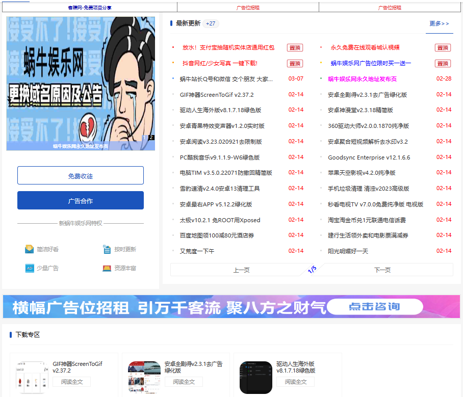This screenshot has width=463, height=397.
Task: Open GIF神器ScreenToGif v2.37.2 in the list
Action: 216,95
